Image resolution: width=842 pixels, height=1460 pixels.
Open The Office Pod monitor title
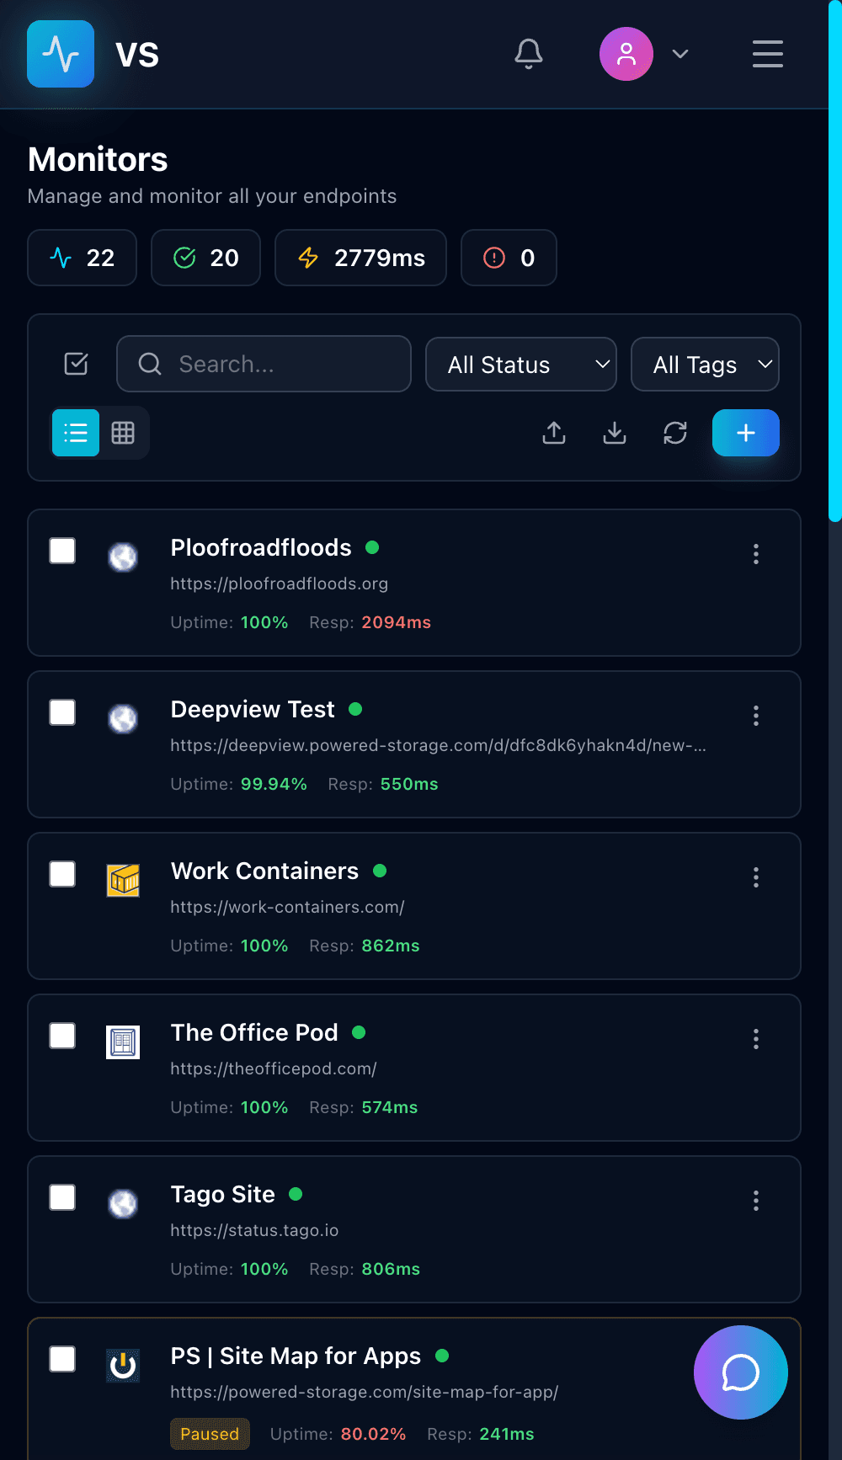pos(254,1033)
